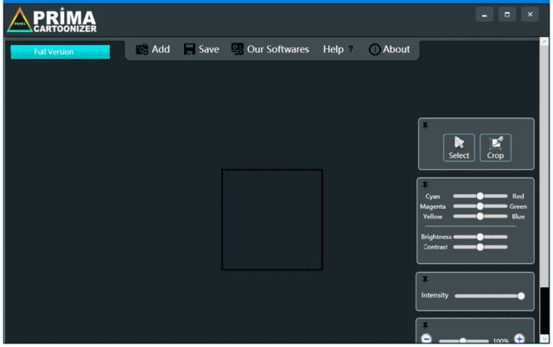Image resolution: width=553 pixels, height=347 pixels.
Task: Open the Help menu
Action: coord(338,49)
